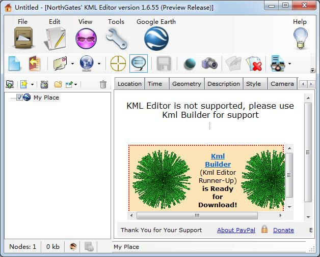Switch to the Camera tab
Screen dimensions: 320x257
pos(282,84)
